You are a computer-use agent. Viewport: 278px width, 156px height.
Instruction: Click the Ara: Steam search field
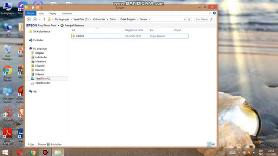pyautogui.click(x=204, y=19)
